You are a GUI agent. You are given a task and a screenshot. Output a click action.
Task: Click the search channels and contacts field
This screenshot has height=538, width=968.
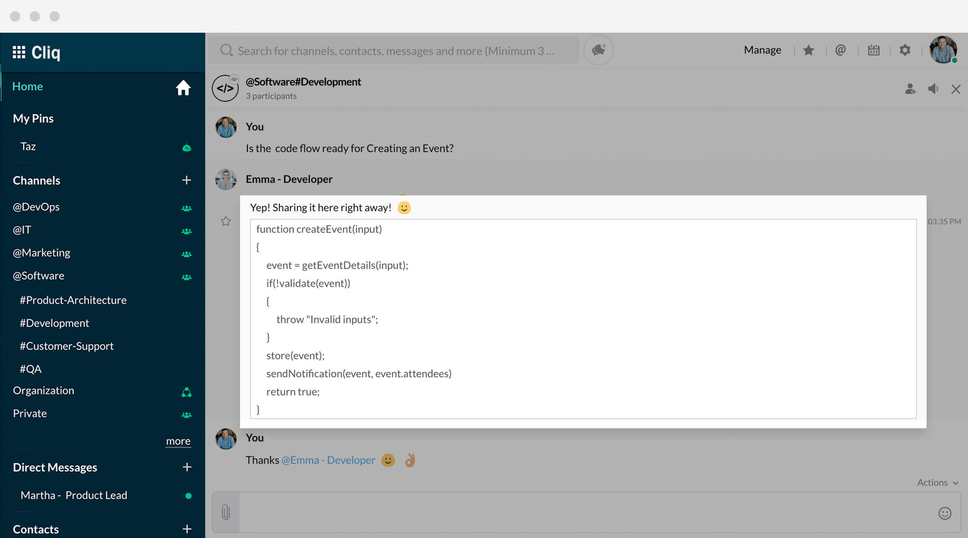pos(395,50)
